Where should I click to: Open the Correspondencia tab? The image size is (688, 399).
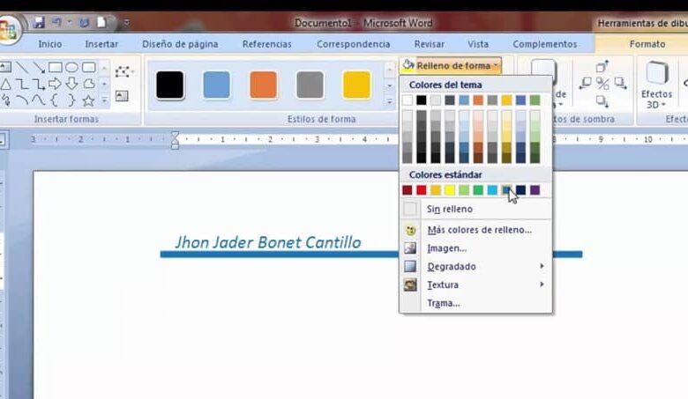click(353, 44)
